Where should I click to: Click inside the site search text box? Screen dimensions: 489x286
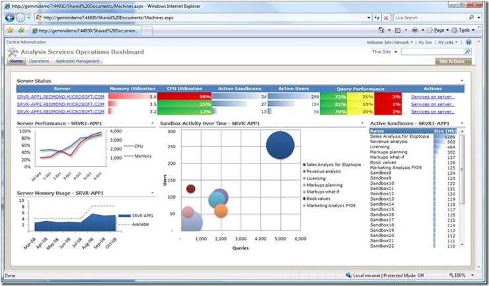(x=433, y=52)
